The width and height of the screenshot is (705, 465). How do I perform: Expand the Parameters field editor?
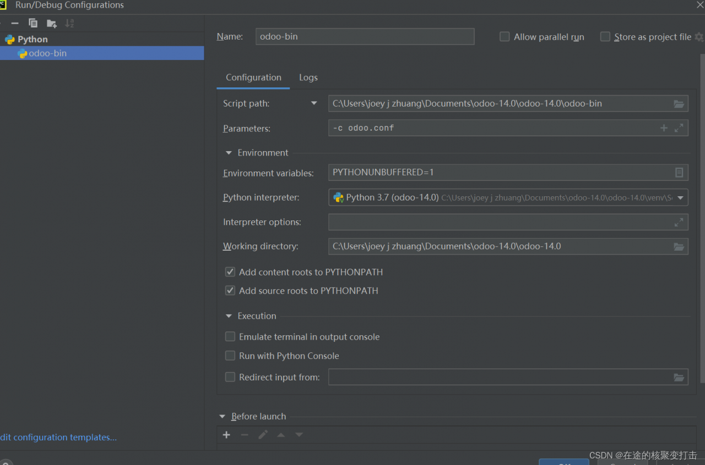pos(679,128)
